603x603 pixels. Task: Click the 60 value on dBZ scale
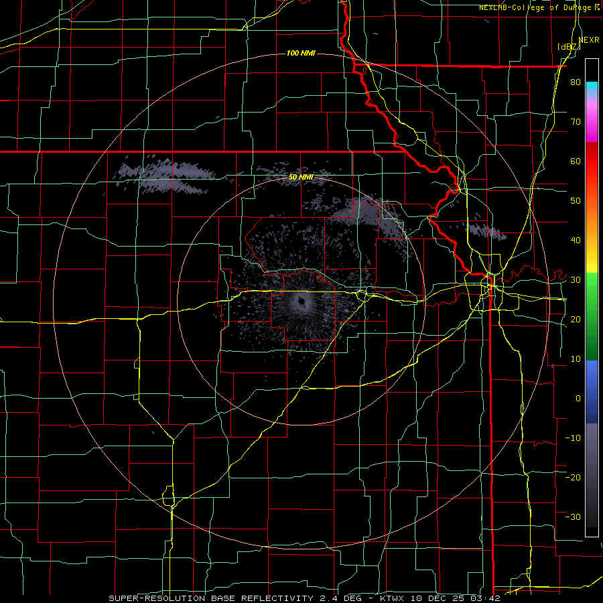click(576, 161)
